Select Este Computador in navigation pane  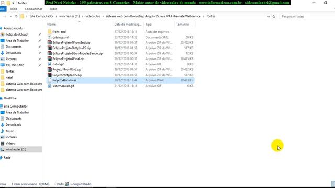15,106
